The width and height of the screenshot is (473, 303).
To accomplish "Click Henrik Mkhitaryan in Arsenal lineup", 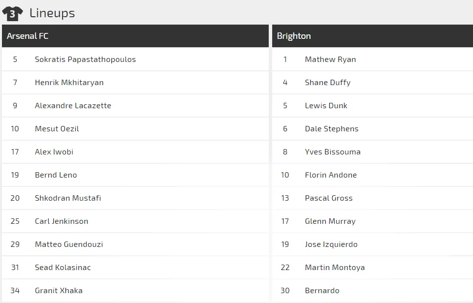I will click(69, 83).
